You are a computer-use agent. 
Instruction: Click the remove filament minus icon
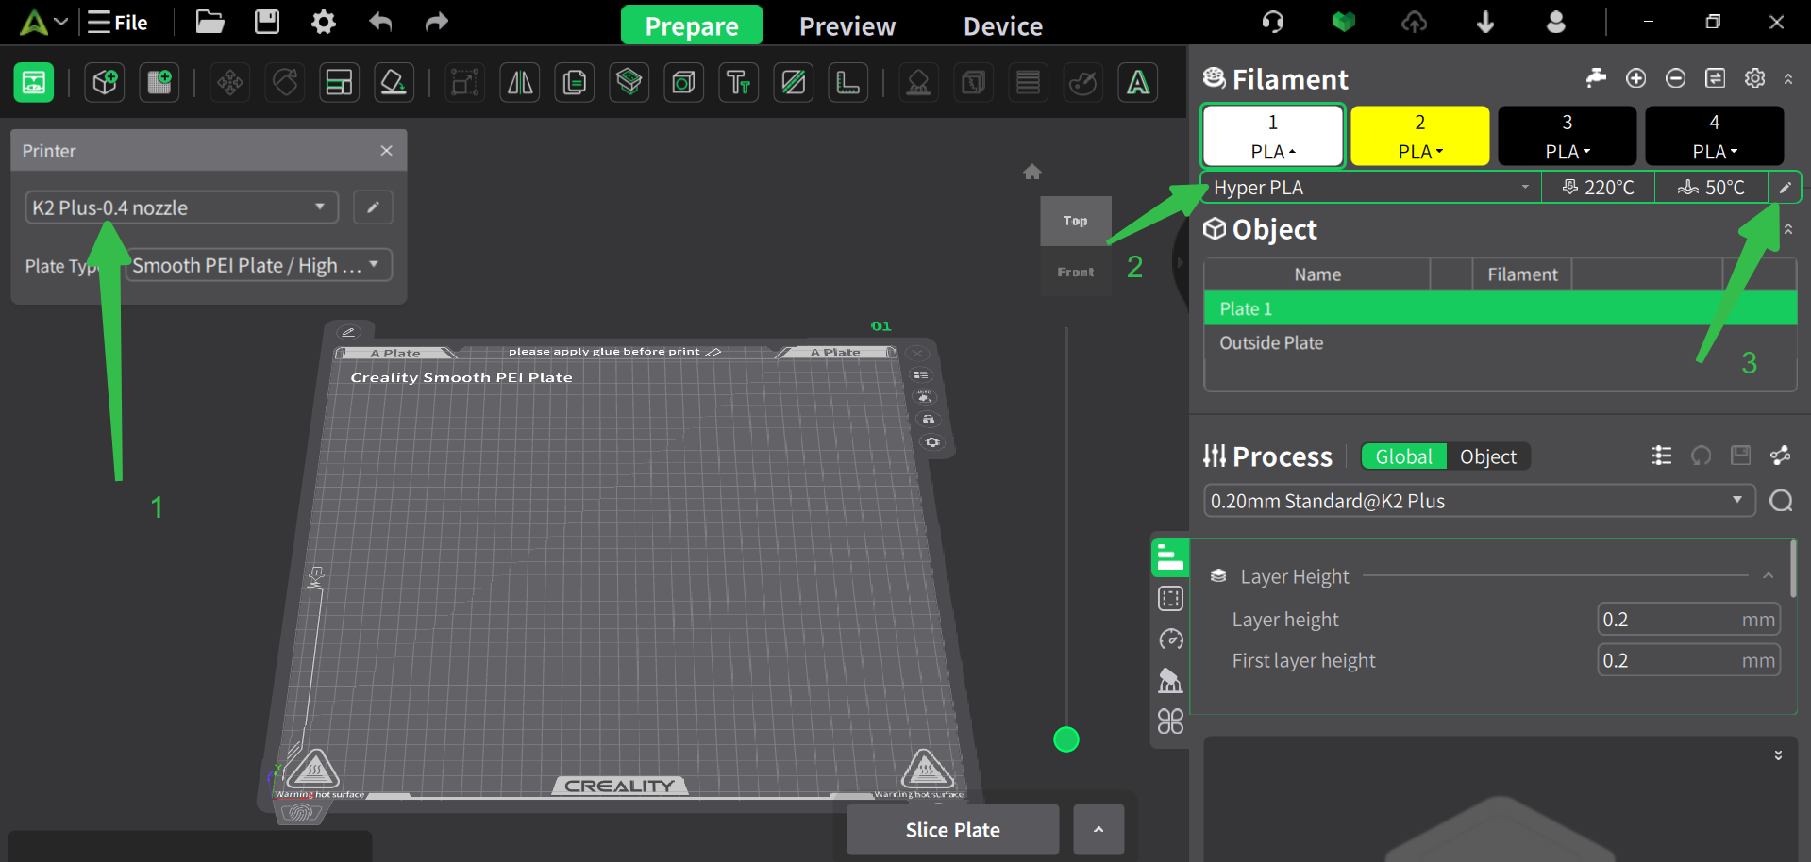[x=1675, y=78]
